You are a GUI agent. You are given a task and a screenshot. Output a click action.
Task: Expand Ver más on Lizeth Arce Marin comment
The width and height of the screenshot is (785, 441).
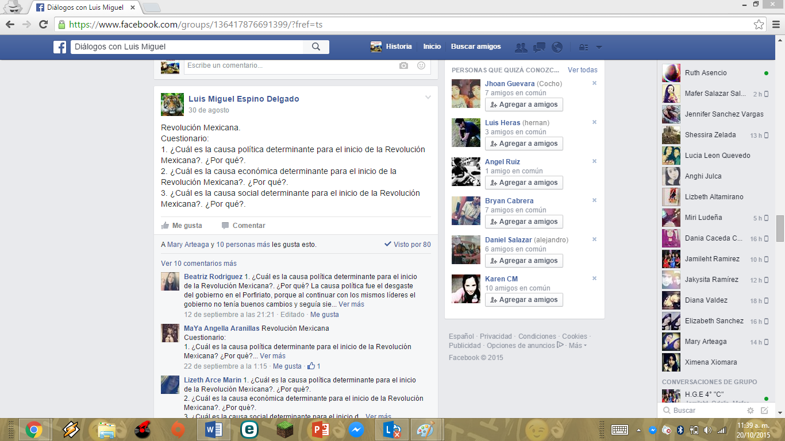point(378,416)
